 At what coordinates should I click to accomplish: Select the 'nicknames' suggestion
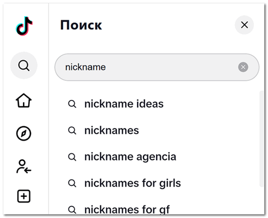click(112, 131)
